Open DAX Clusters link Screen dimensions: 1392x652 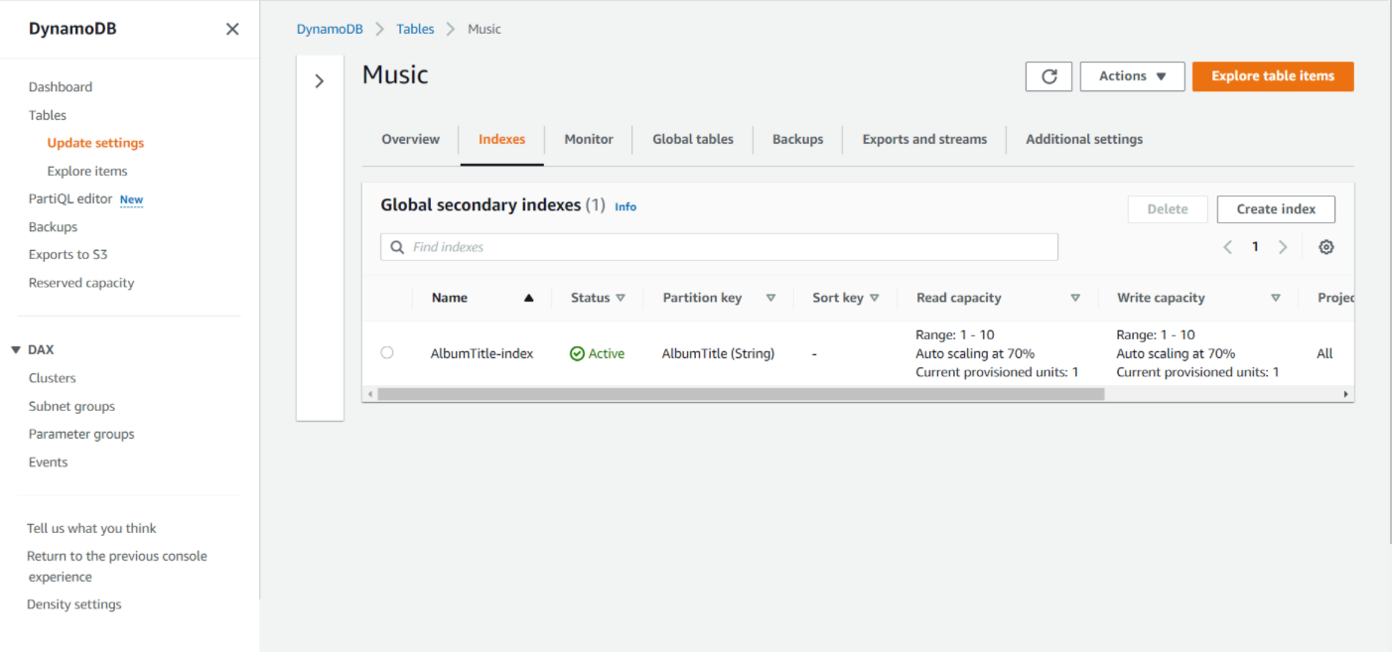[x=53, y=378]
